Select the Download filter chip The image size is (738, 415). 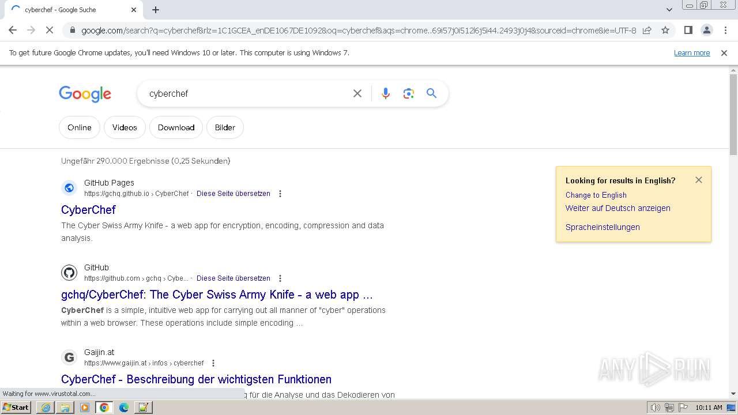176,127
